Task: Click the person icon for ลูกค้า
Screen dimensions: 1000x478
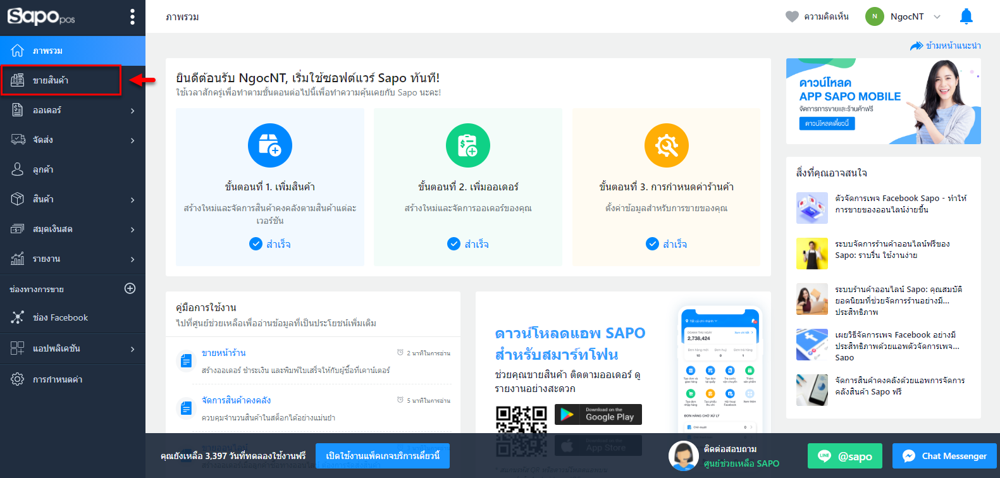Action: tap(18, 169)
